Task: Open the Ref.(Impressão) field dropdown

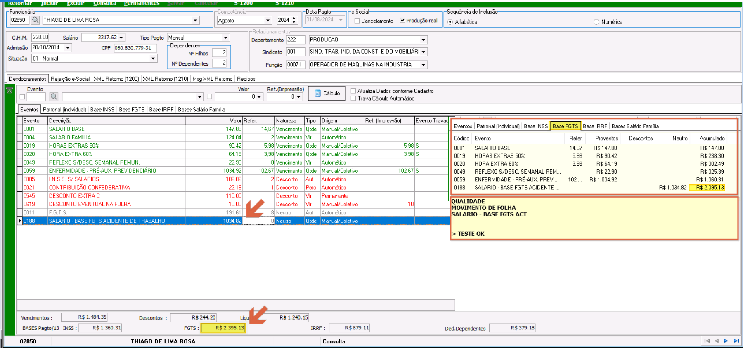Action: (299, 97)
